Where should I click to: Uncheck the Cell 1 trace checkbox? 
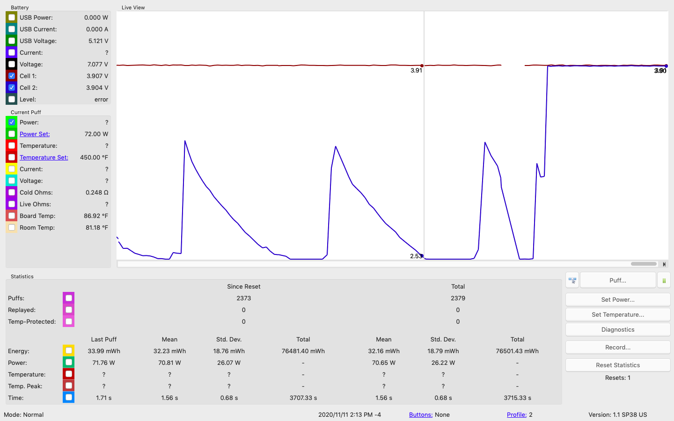coord(12,76)
